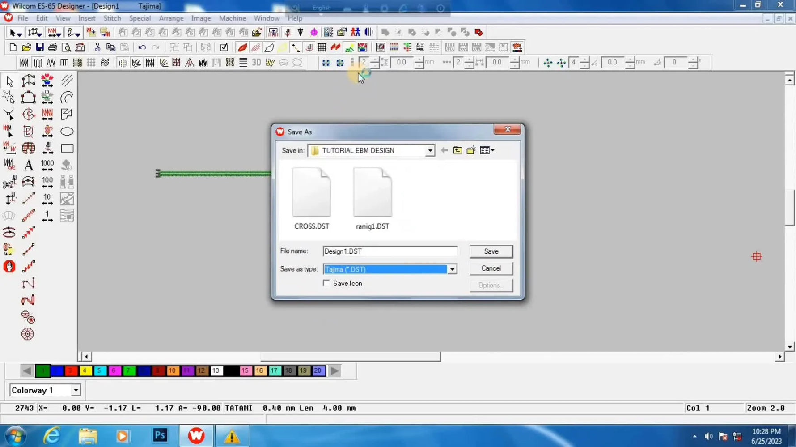The width and height of the screenshot is (796, 447).
Task: Select the ranig1.DST file
Action: [373, 199]
